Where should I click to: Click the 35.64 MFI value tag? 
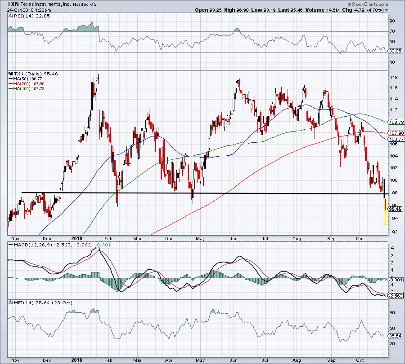[x=395, y=336]
